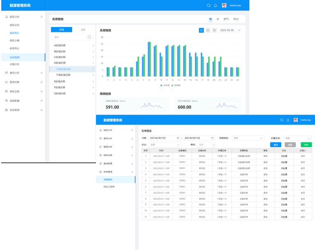Click 费用分析 icon in load forecast sidebar
This screenshot has width=315, height=252.
tap(7, 73)
